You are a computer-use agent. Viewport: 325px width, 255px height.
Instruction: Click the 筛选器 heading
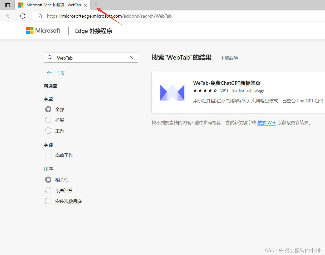[x=51, y=86]
